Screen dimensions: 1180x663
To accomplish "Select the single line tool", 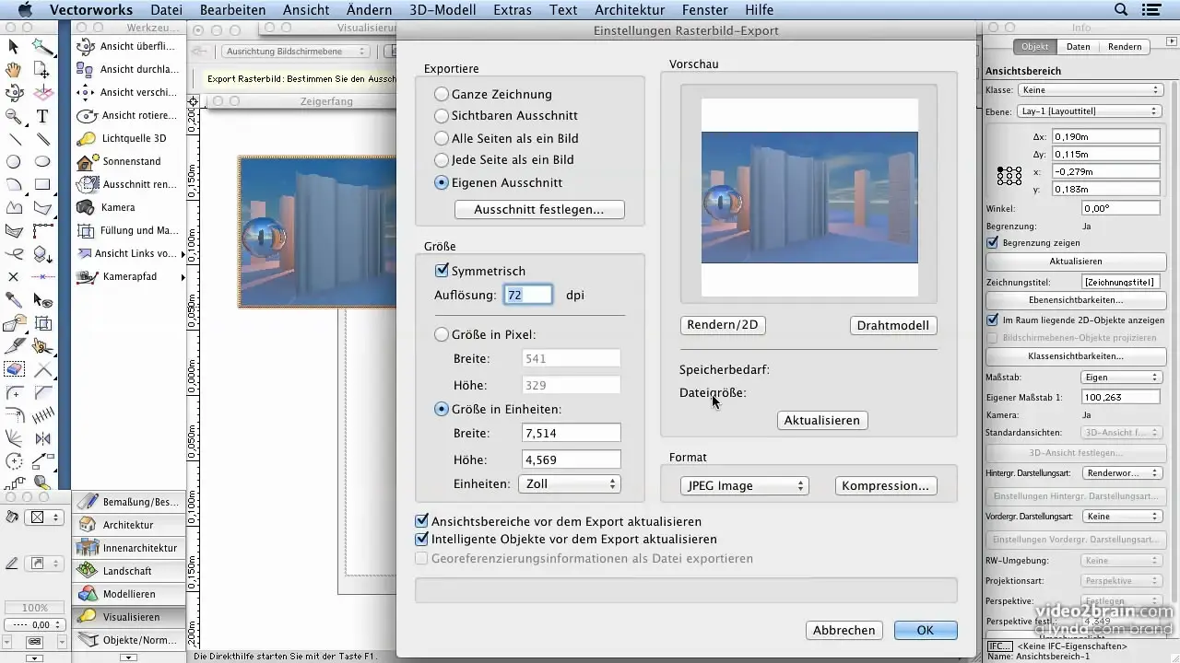I will pos(14,140).
